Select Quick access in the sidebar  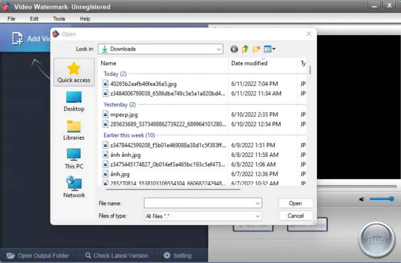(74, 72)
